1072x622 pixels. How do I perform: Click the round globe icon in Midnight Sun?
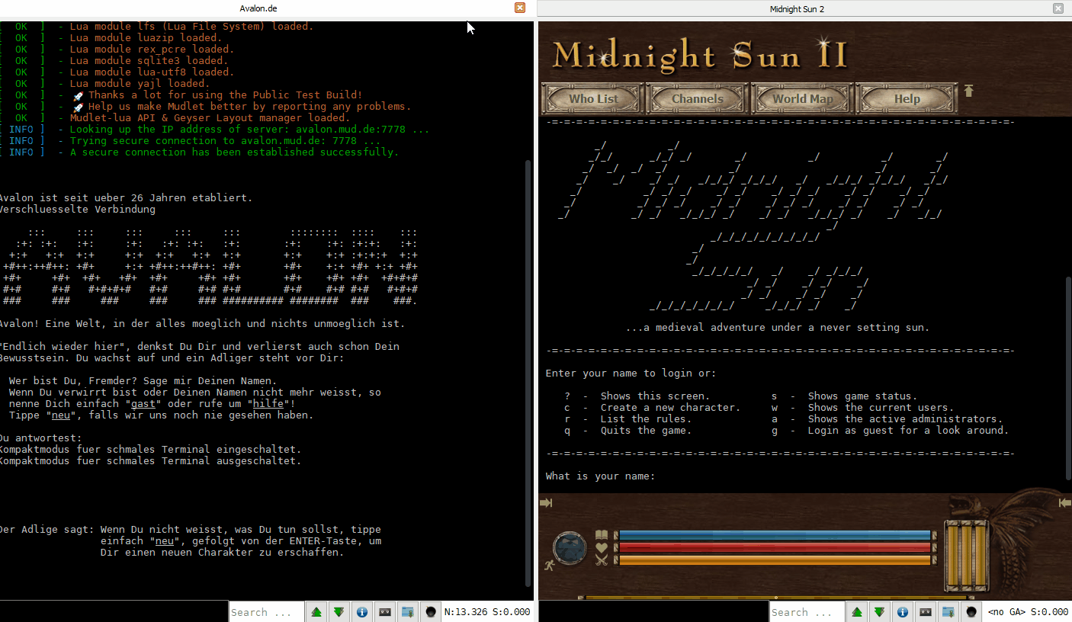pyautogui.click(x=570, y=547)
